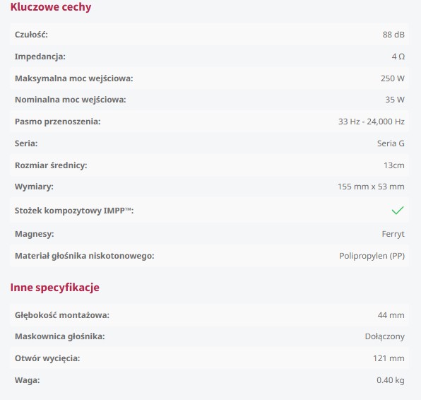Viewport: 421px width, 400px height.
Task: Click the Polipropylen (PP) value
Action: [x=372, y=256]
